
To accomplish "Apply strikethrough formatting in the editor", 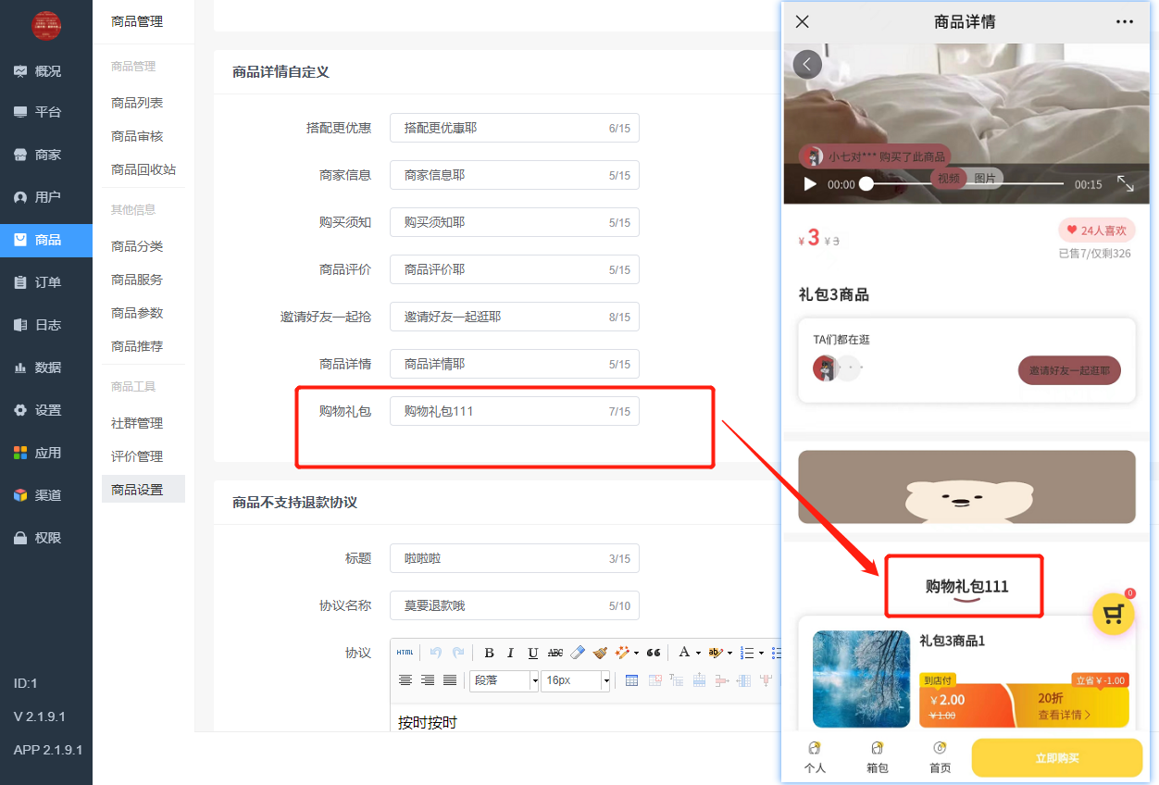I will [555, 653].
